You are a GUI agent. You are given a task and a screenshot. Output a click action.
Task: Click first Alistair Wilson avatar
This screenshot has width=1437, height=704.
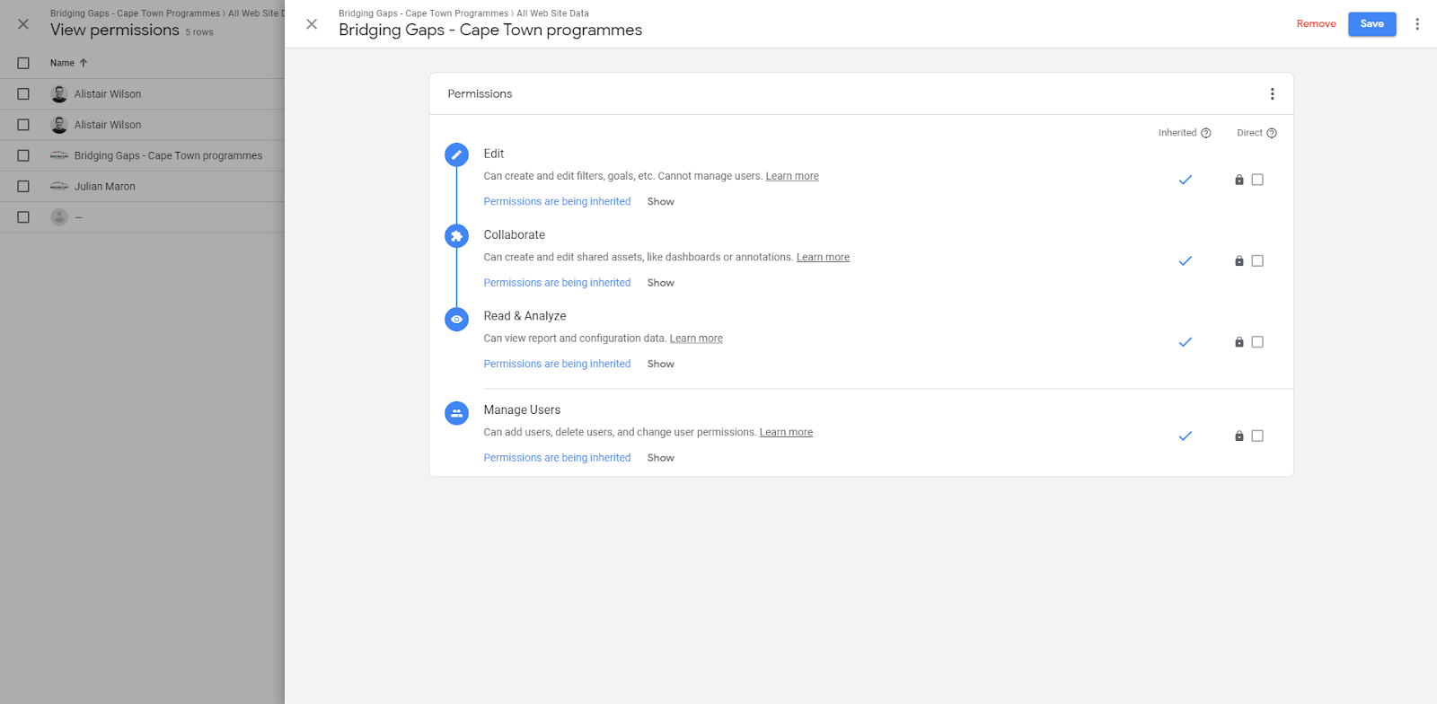click(x=59, y=94)
